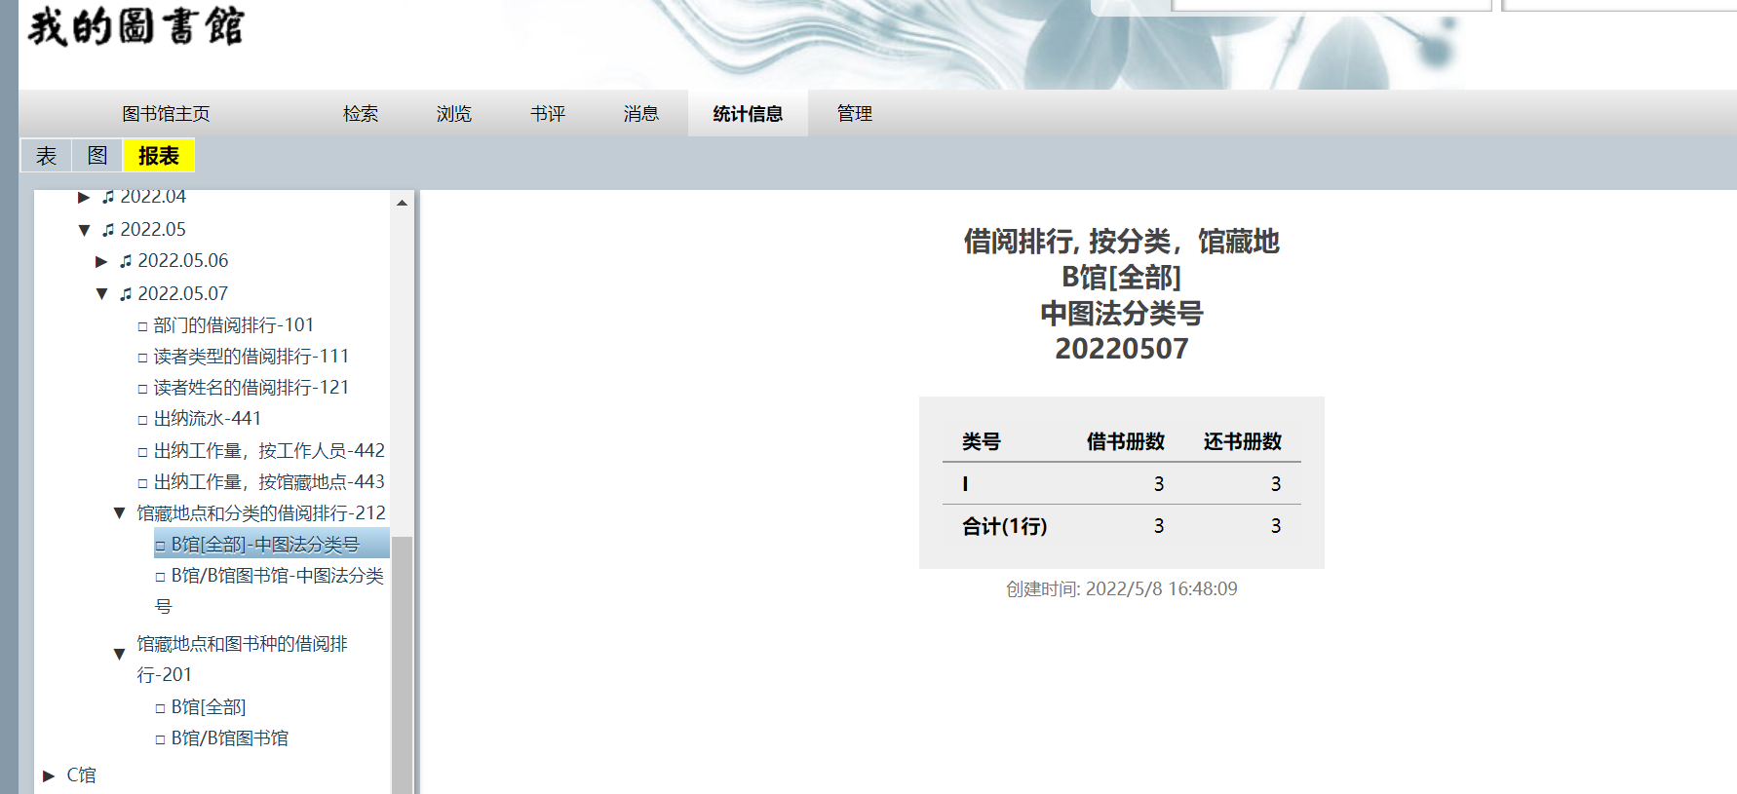Image resolution: width=1737 pixels, height=794 pixels.
Task: Collapse 馆藏地点和图书种的借阅排行-201 arrow
Action: 119,654
